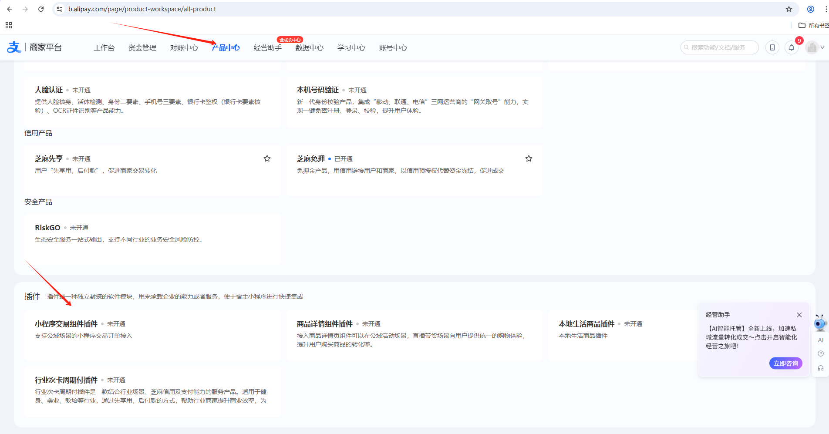Viewport: 829px width, 434px height.
Task: Open 账号中心 tab
Action: [393, 47]
